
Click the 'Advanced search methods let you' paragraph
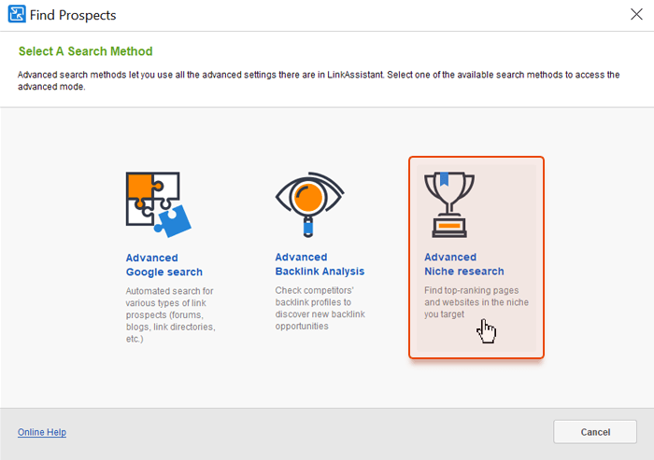pos(319,80)
